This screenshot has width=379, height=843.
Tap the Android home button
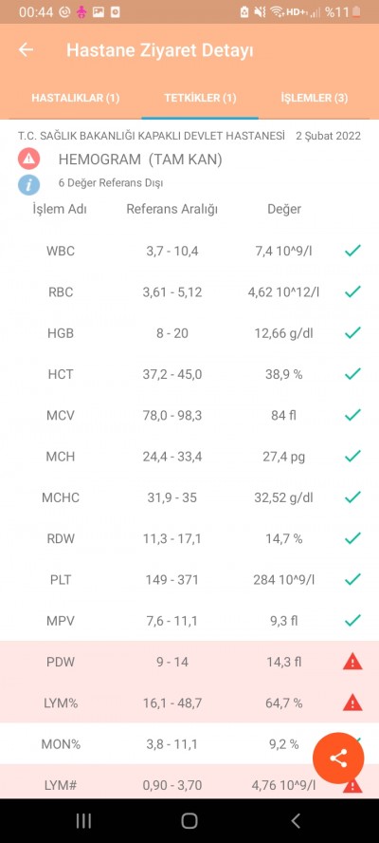point(189,820)
